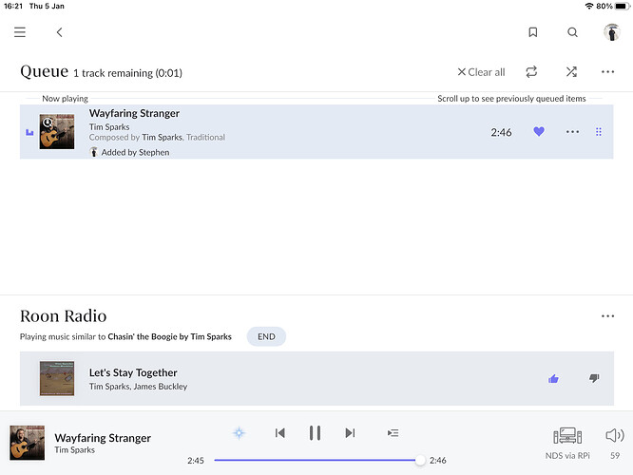This screenshot has width=633, height=475.
Task: Click the Wi-Fi status icon
Action: [589, 6]
